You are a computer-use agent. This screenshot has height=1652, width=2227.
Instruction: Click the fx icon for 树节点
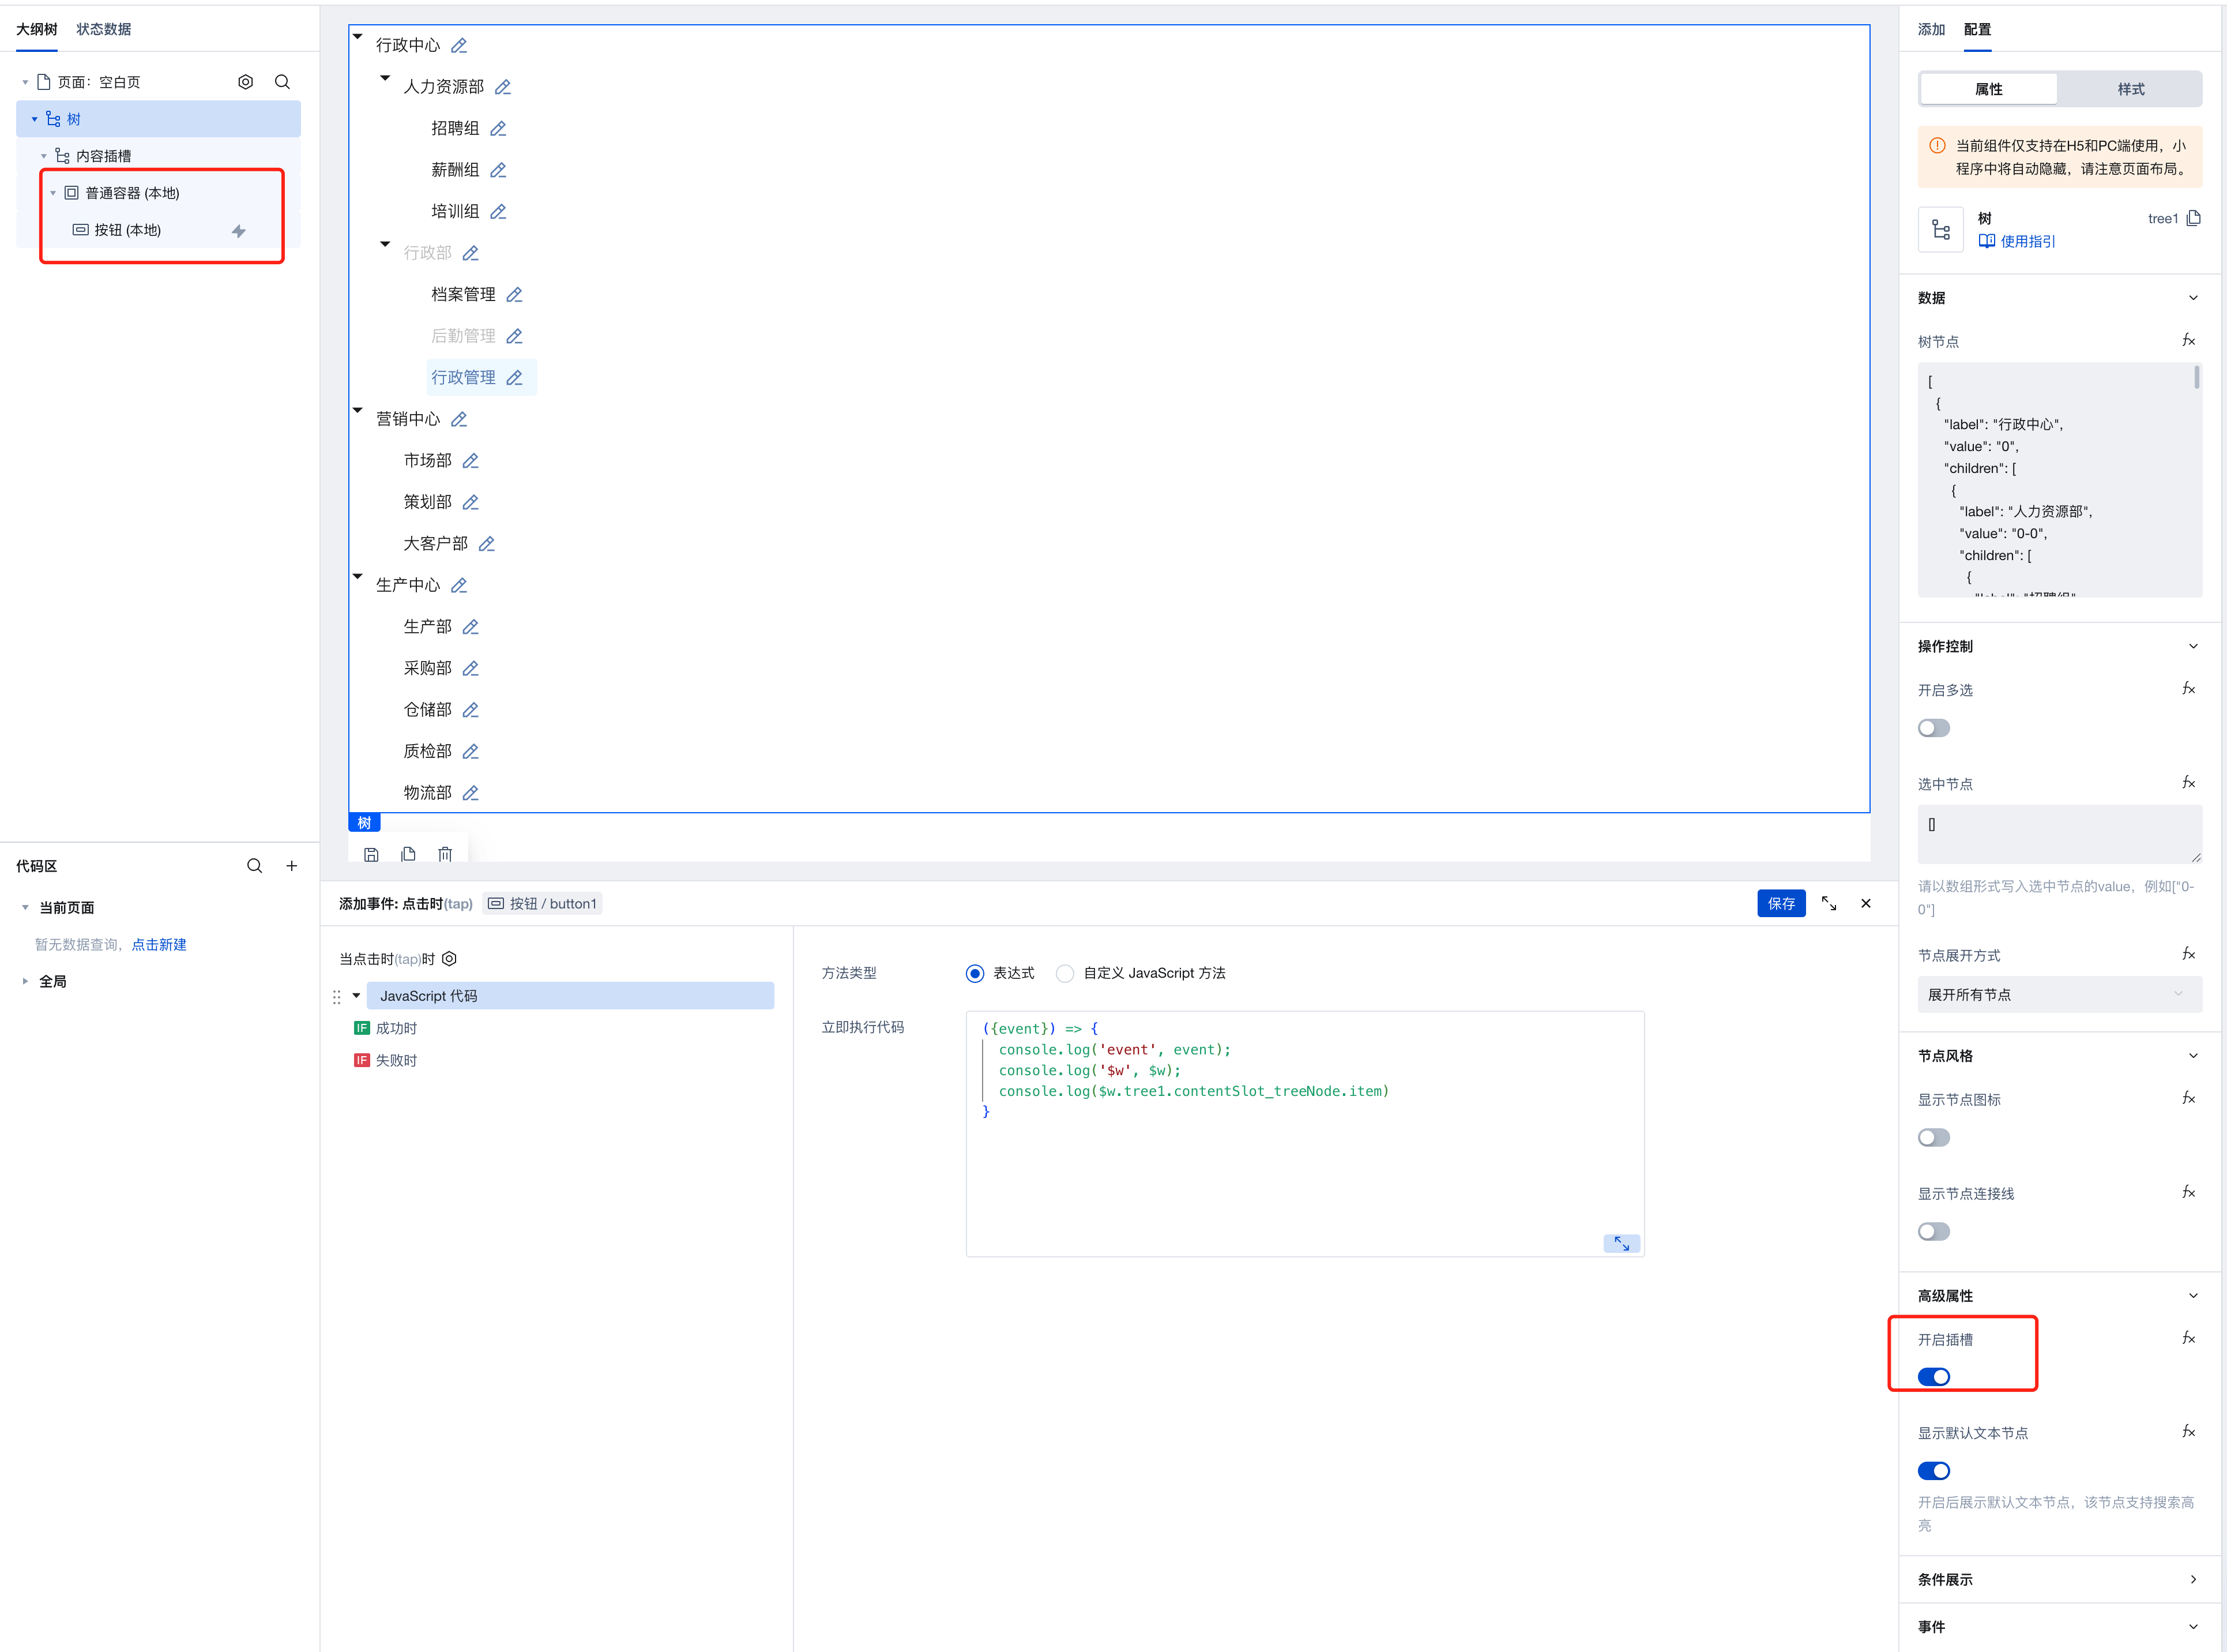point(2188,341)
